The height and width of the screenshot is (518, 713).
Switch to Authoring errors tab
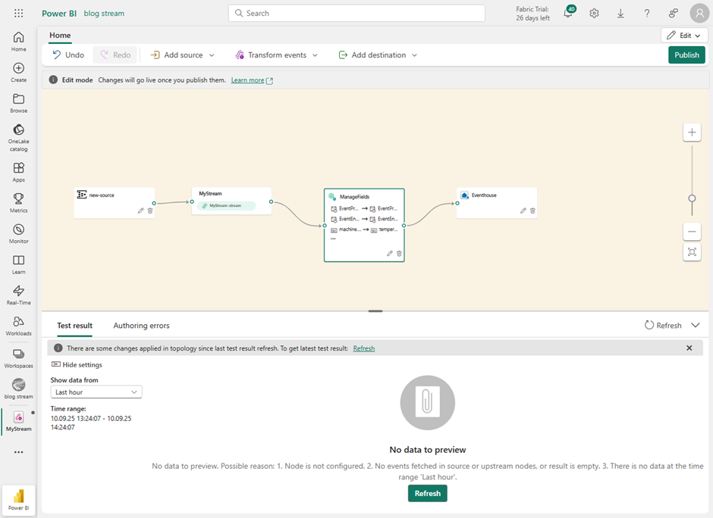(141, 326)
